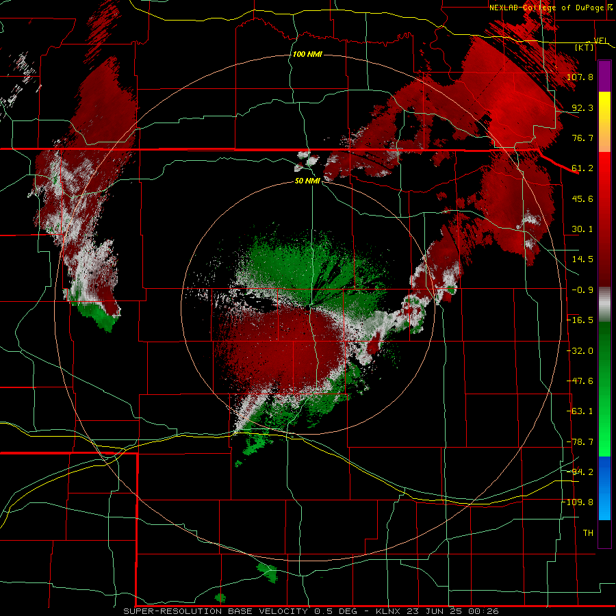
Task: Click the 100 NMI range ring label
Action: tap(307, 54)
